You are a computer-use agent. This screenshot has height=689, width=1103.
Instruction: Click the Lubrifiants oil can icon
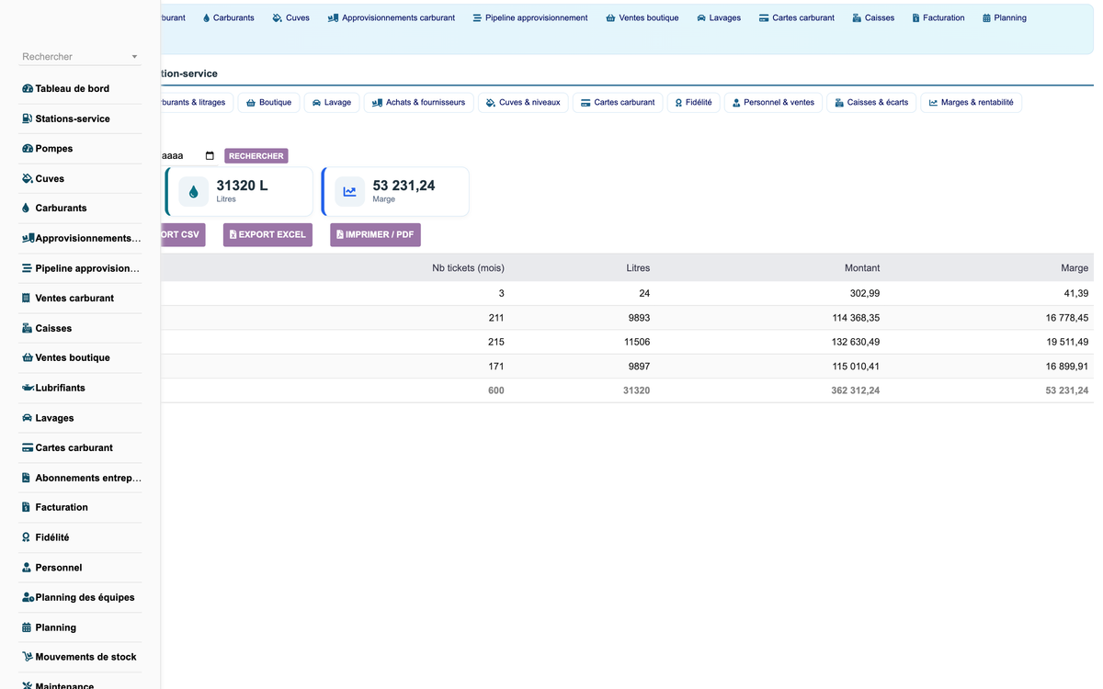pos(28,388)
